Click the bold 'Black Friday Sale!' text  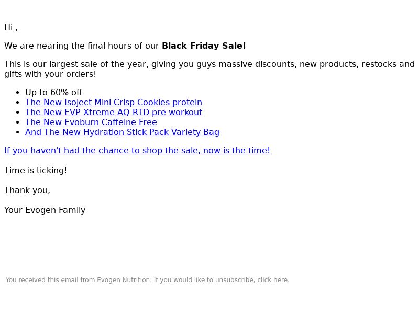click(x=204, y=46)
